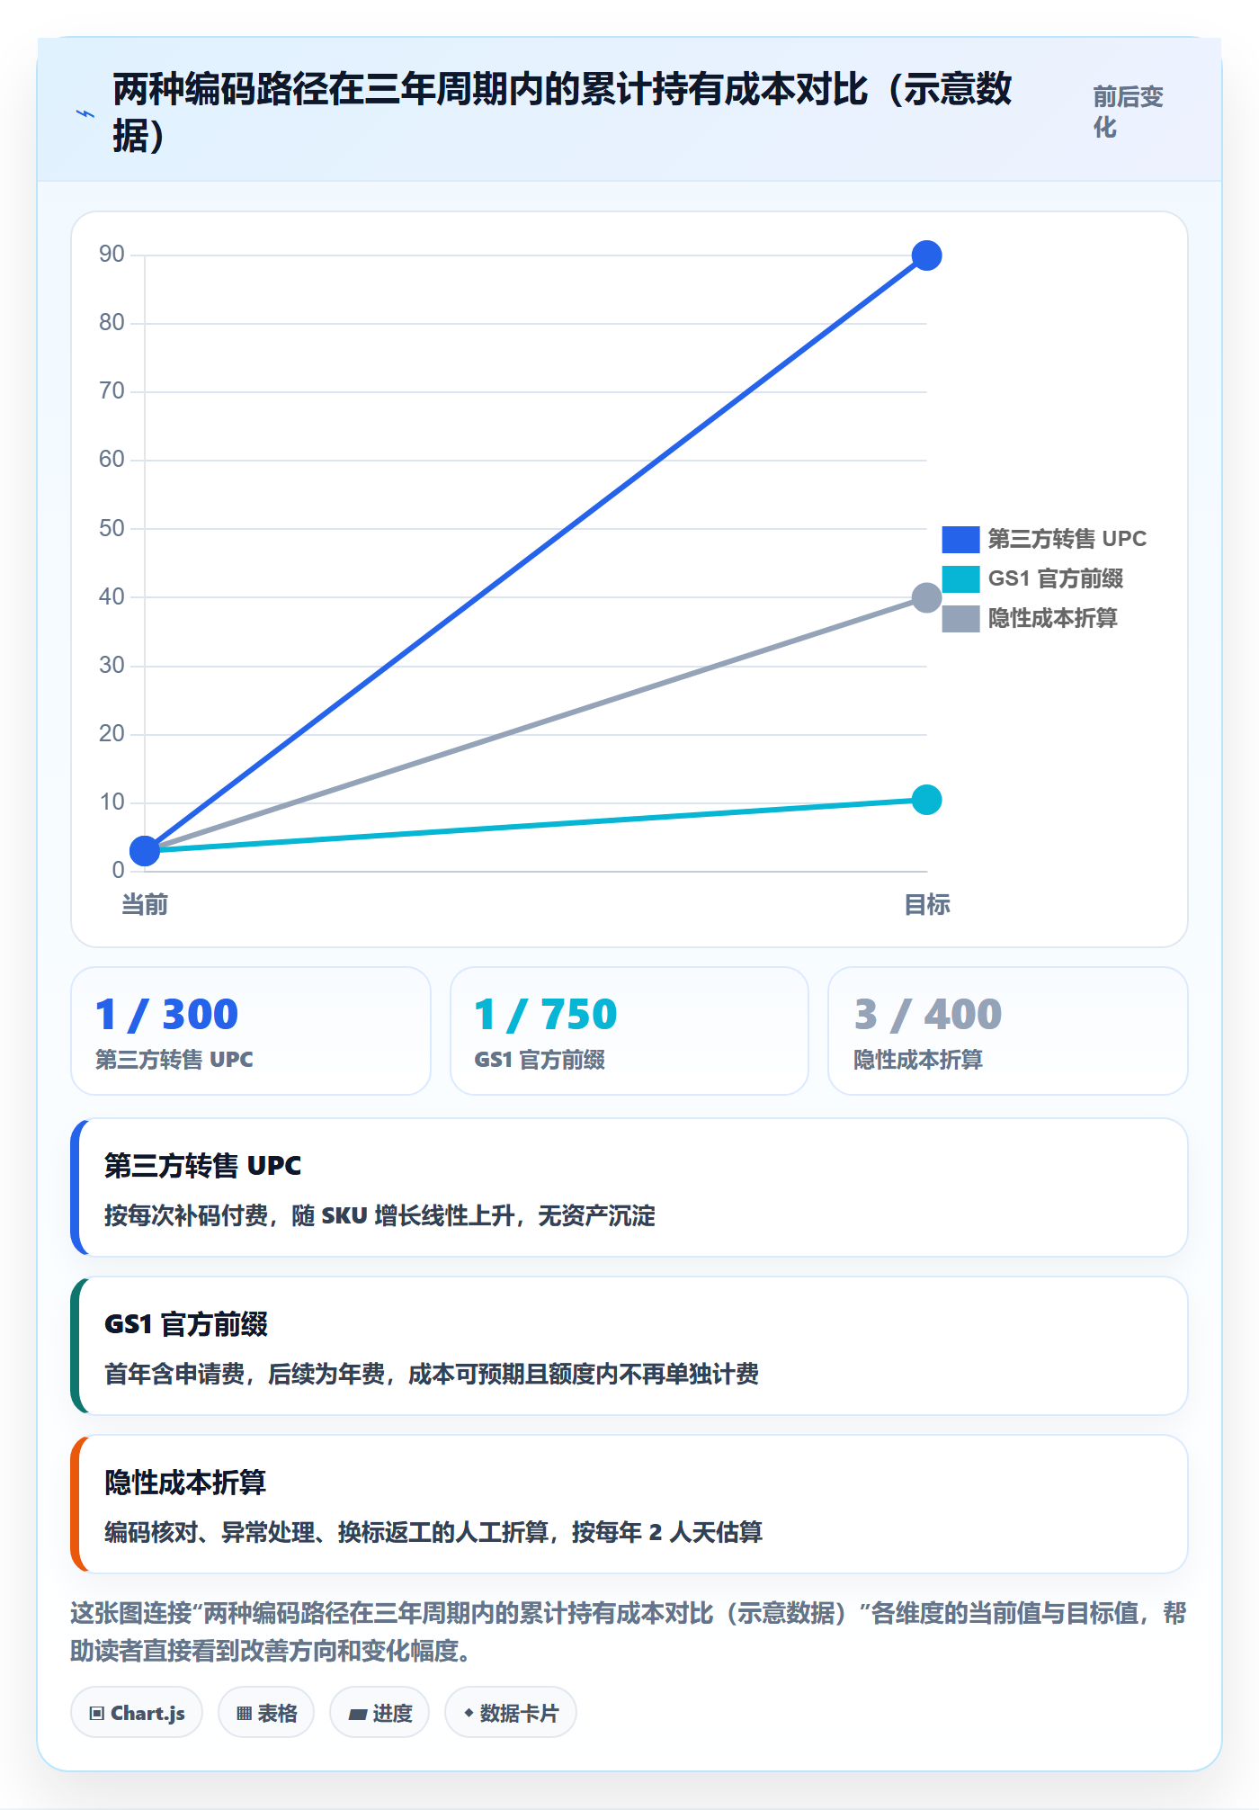Click text 编码核对、异常处理 description line
This screenshot has width=1259, height=1810.
tap(433, 1533)
